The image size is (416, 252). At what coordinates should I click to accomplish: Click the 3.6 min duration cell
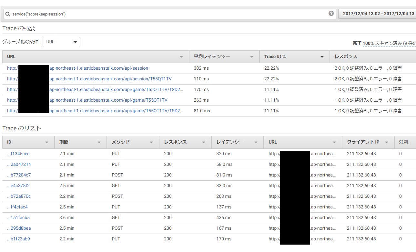[x=67, y=217]
